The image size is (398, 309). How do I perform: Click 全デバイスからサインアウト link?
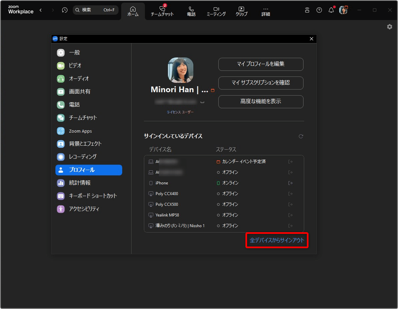pyautogui.click(x=277, y=240)
